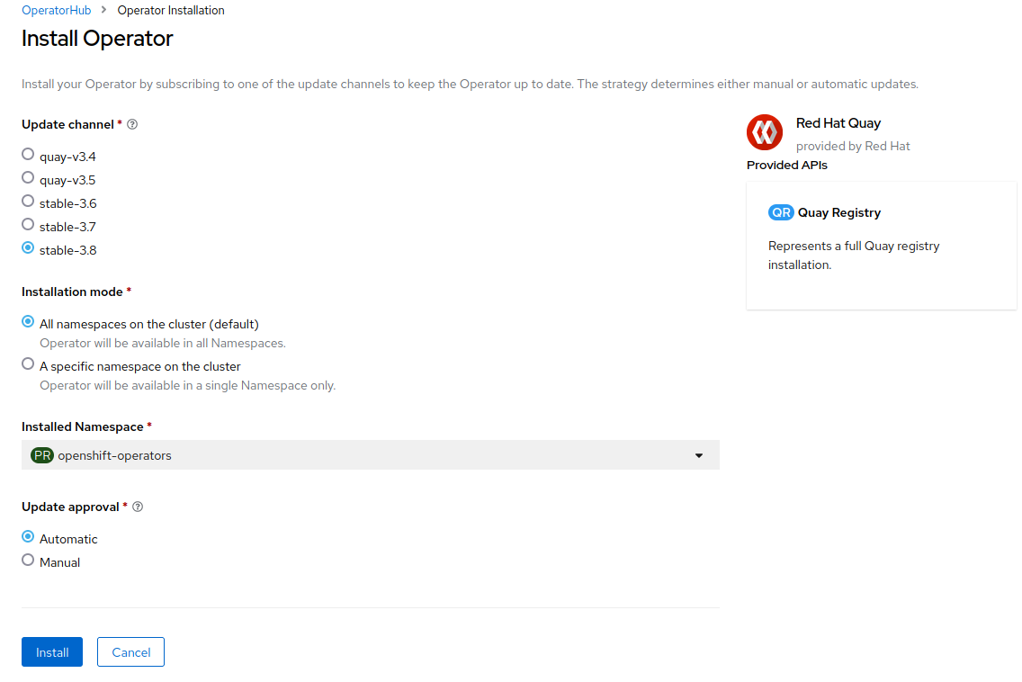Select the stable-3.8 channel radio
Screen dimensions: 1022x682
tap(28, 248)
